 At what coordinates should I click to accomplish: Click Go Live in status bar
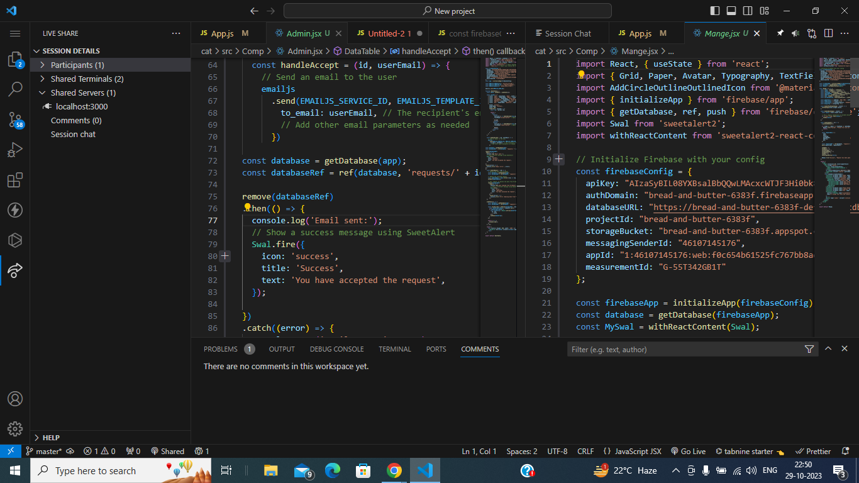(688, 451)
